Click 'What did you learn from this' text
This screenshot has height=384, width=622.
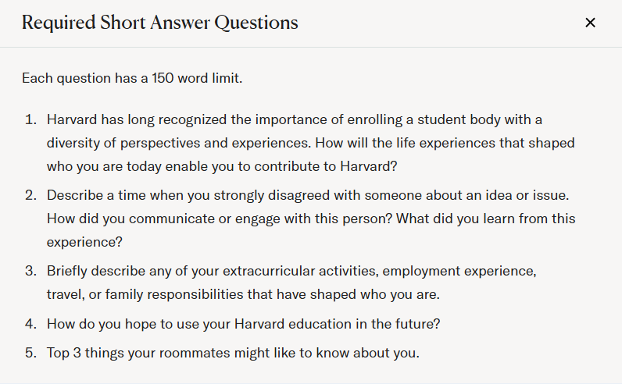point(485,219)
